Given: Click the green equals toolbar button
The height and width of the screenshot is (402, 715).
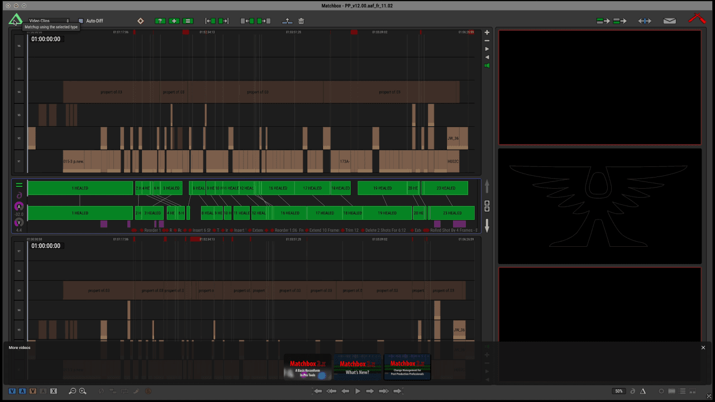Looking at the screenshot, I should pos(188,21).
